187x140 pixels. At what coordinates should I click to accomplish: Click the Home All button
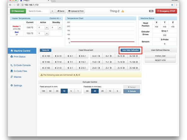45,50
